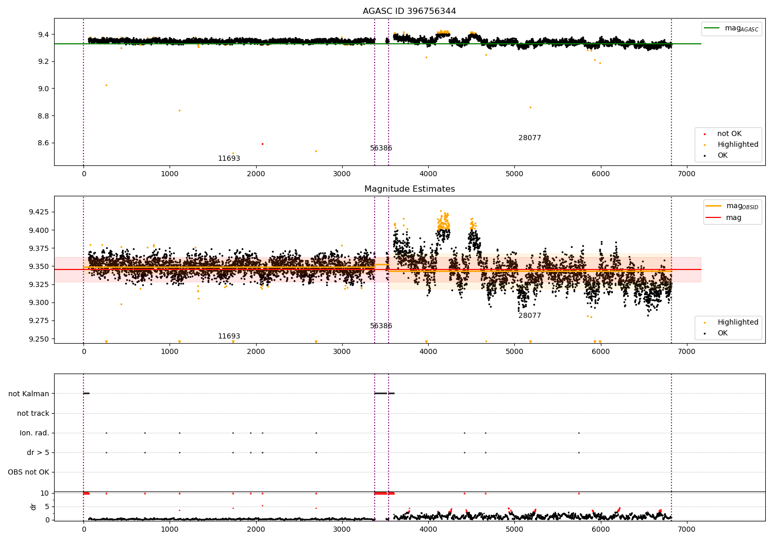Click the 'AGASC ID 396756344' plot title
Screen dimensions: 773x541
tap(409, 11)
